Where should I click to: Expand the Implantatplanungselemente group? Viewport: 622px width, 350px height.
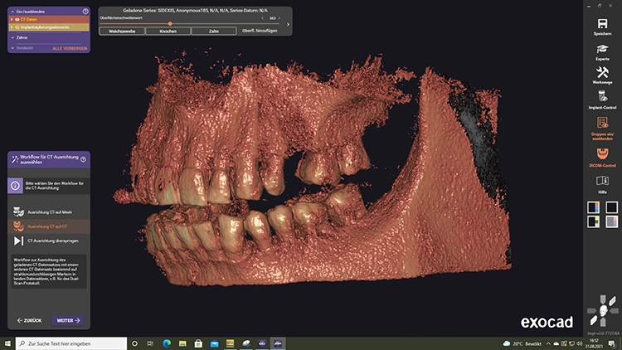point(12,27)
